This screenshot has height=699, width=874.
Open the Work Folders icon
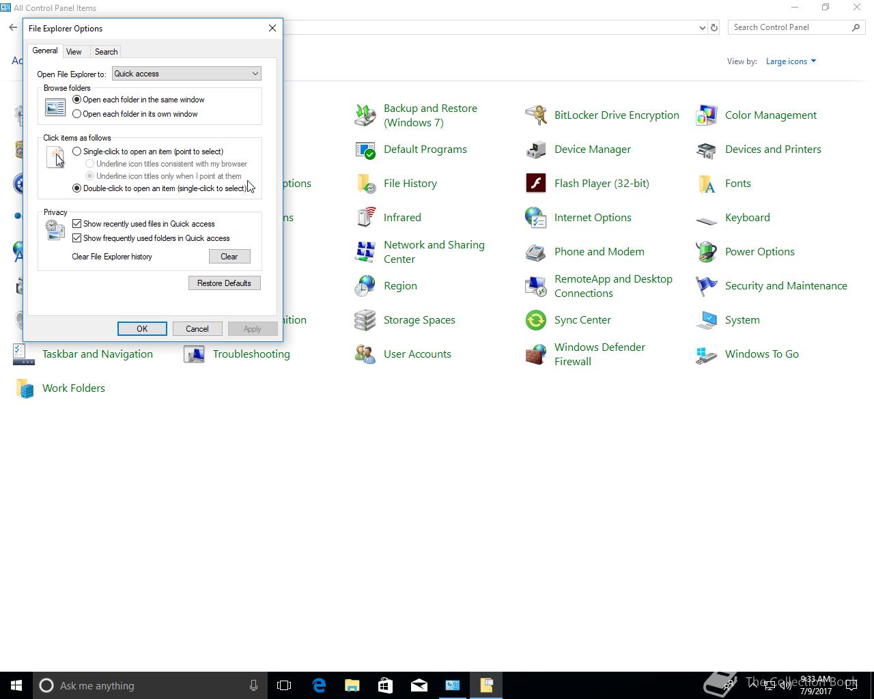24,388
